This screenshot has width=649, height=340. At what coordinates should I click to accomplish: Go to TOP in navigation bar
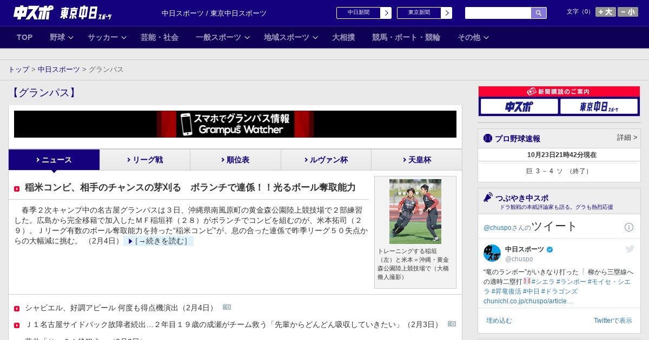(25, 37)
